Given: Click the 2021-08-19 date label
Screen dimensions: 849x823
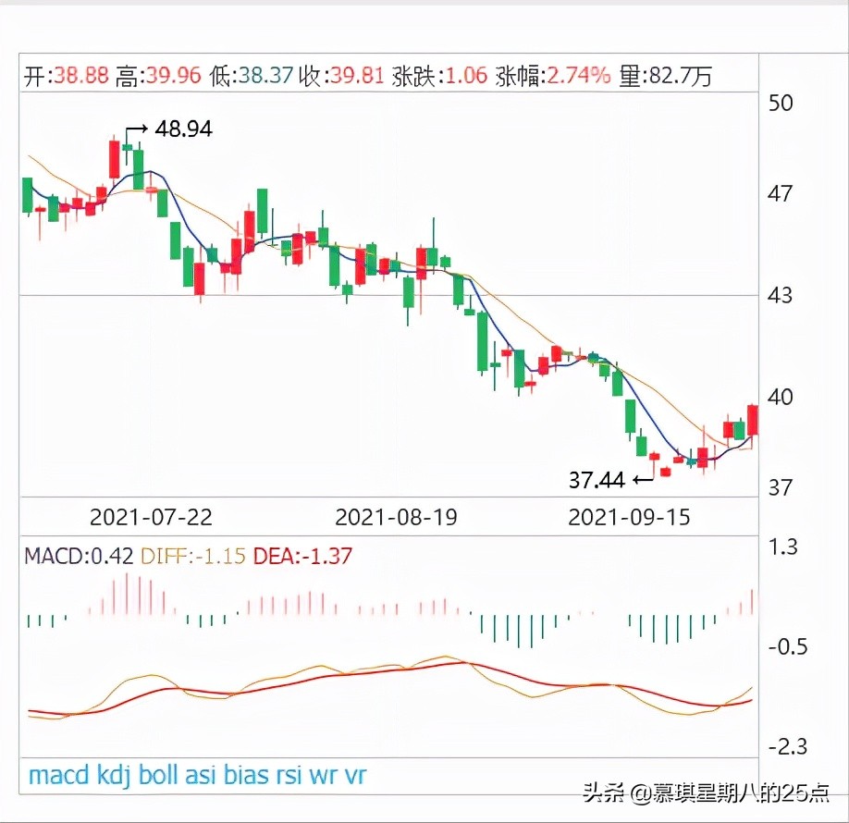Looking at the screenshot, I should pos(396,517).
